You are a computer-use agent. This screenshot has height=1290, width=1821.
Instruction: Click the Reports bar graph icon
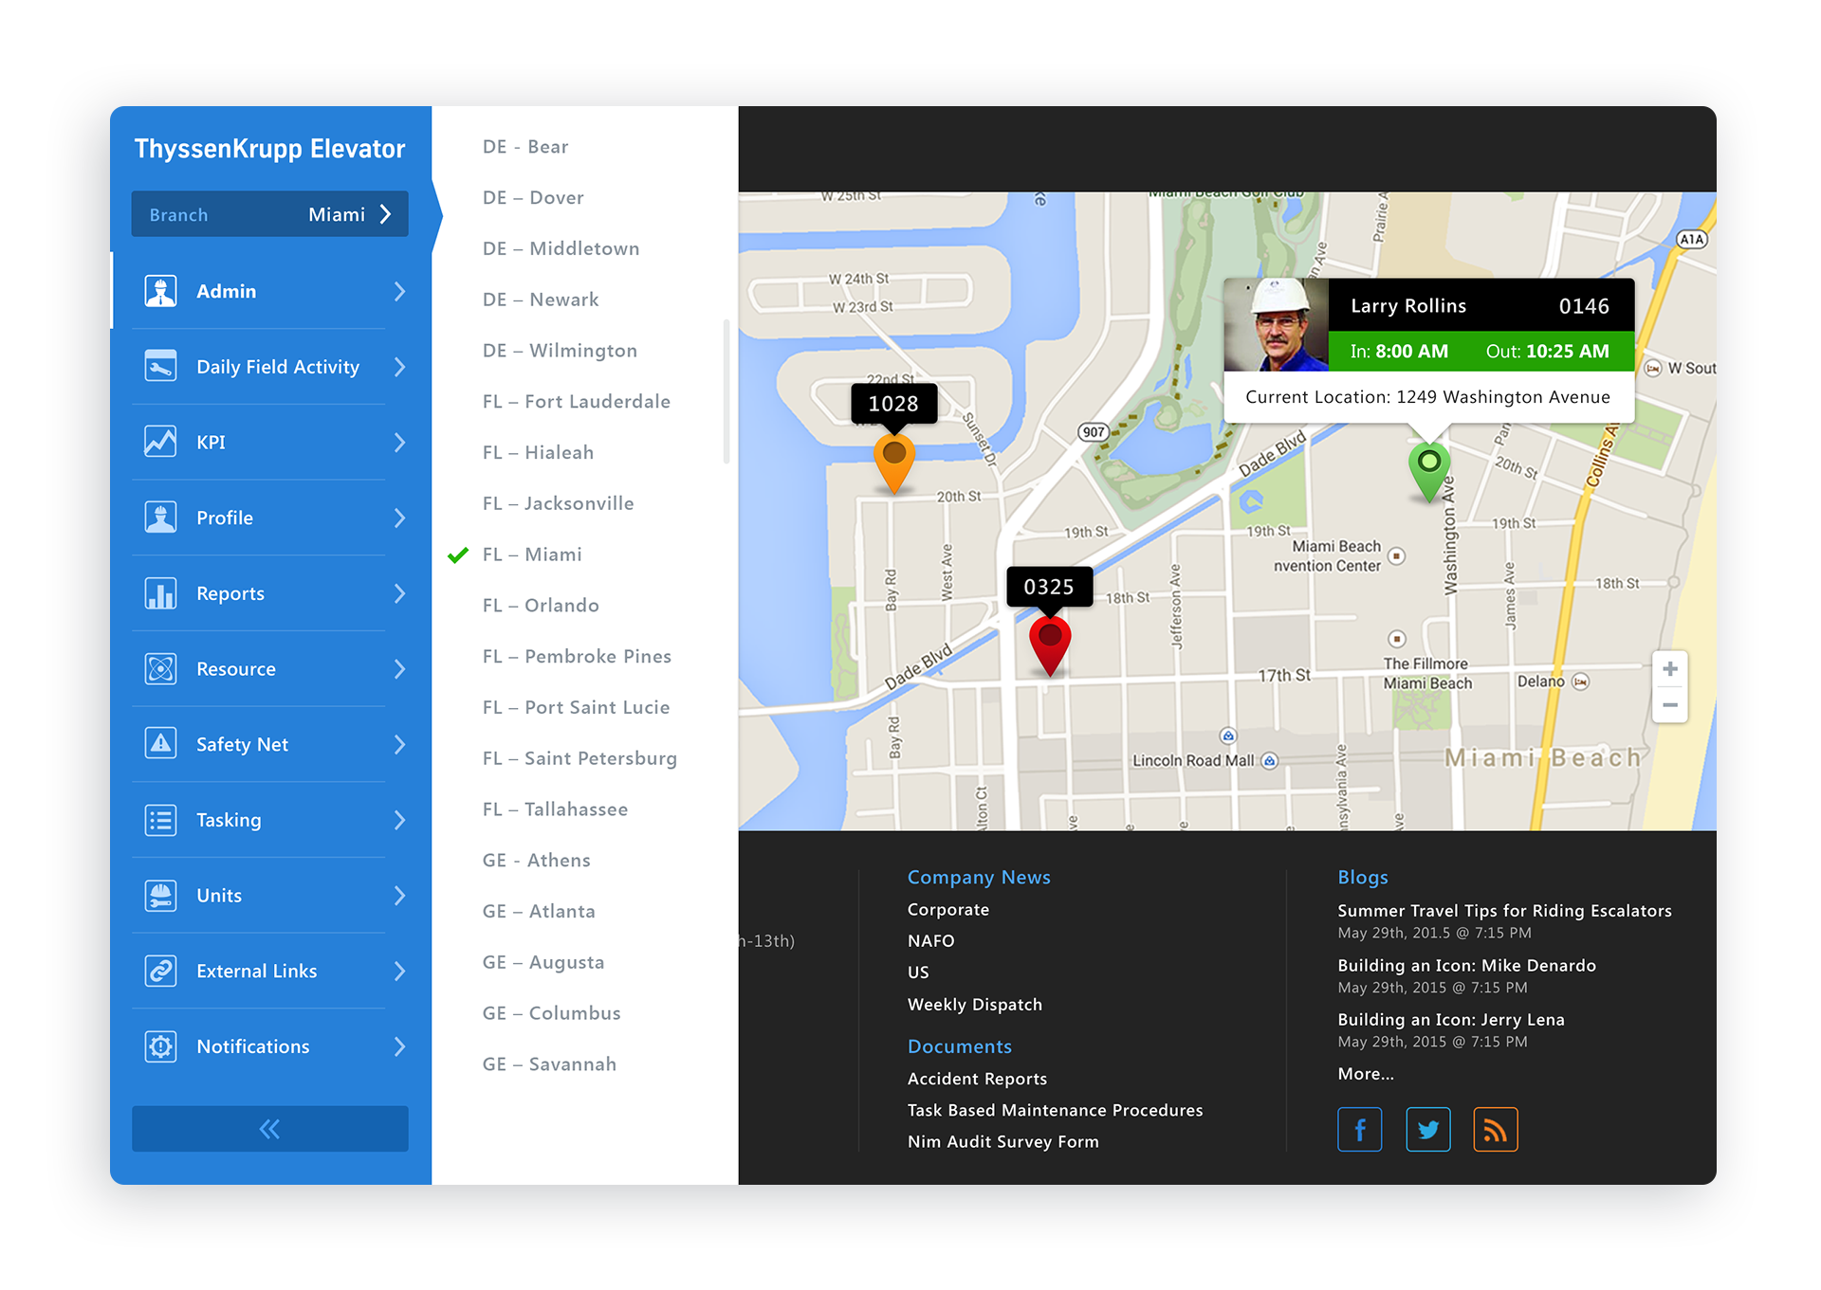coord(160,593)
